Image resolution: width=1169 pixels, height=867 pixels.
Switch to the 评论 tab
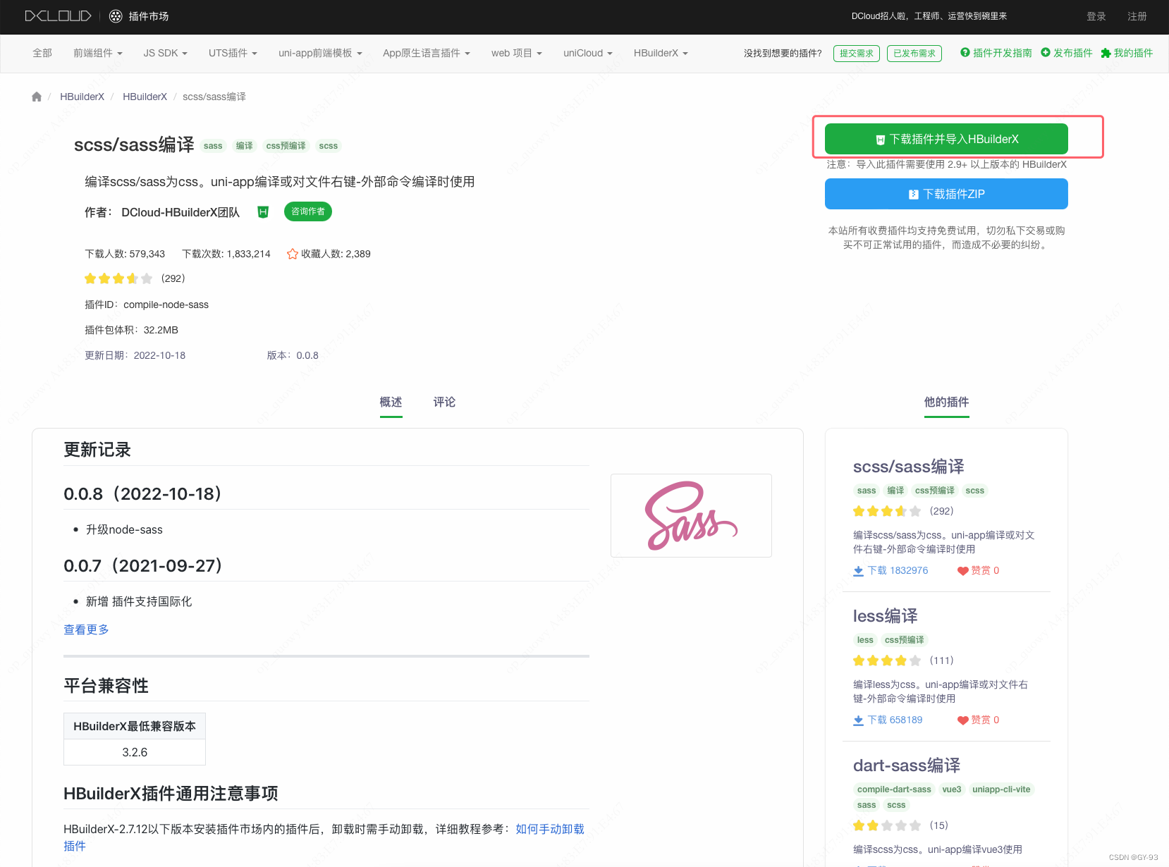pyautogui.click(x=444, y=402)
